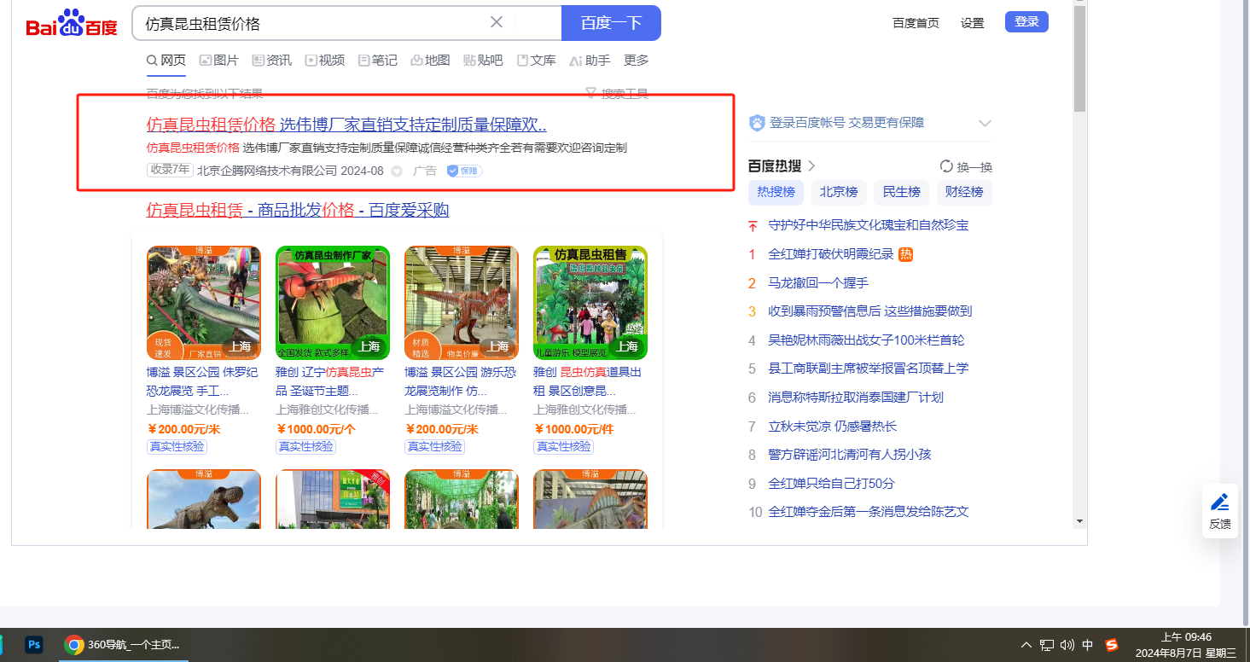Switch to the 图片 images tab

pos(219,60)
